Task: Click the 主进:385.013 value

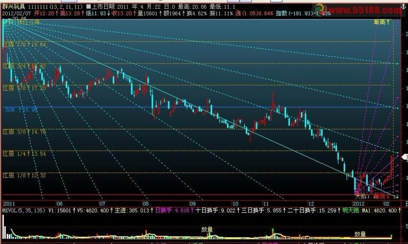Action: pos(133,210)
